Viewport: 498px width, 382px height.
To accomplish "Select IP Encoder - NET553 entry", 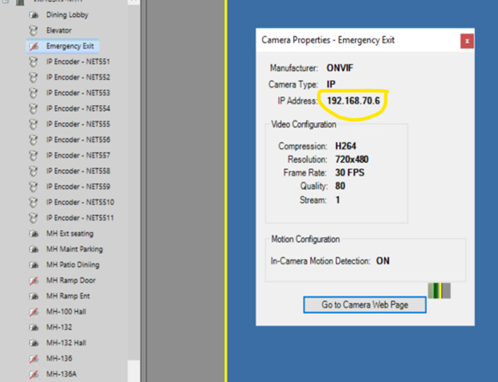I will [x=78, y=93].
